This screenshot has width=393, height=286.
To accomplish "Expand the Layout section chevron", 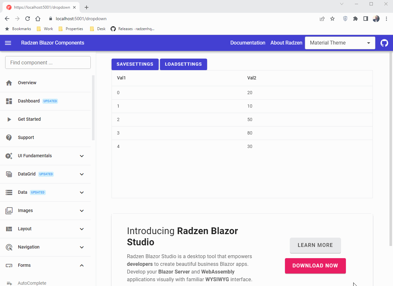I will (x=82, y=229).
